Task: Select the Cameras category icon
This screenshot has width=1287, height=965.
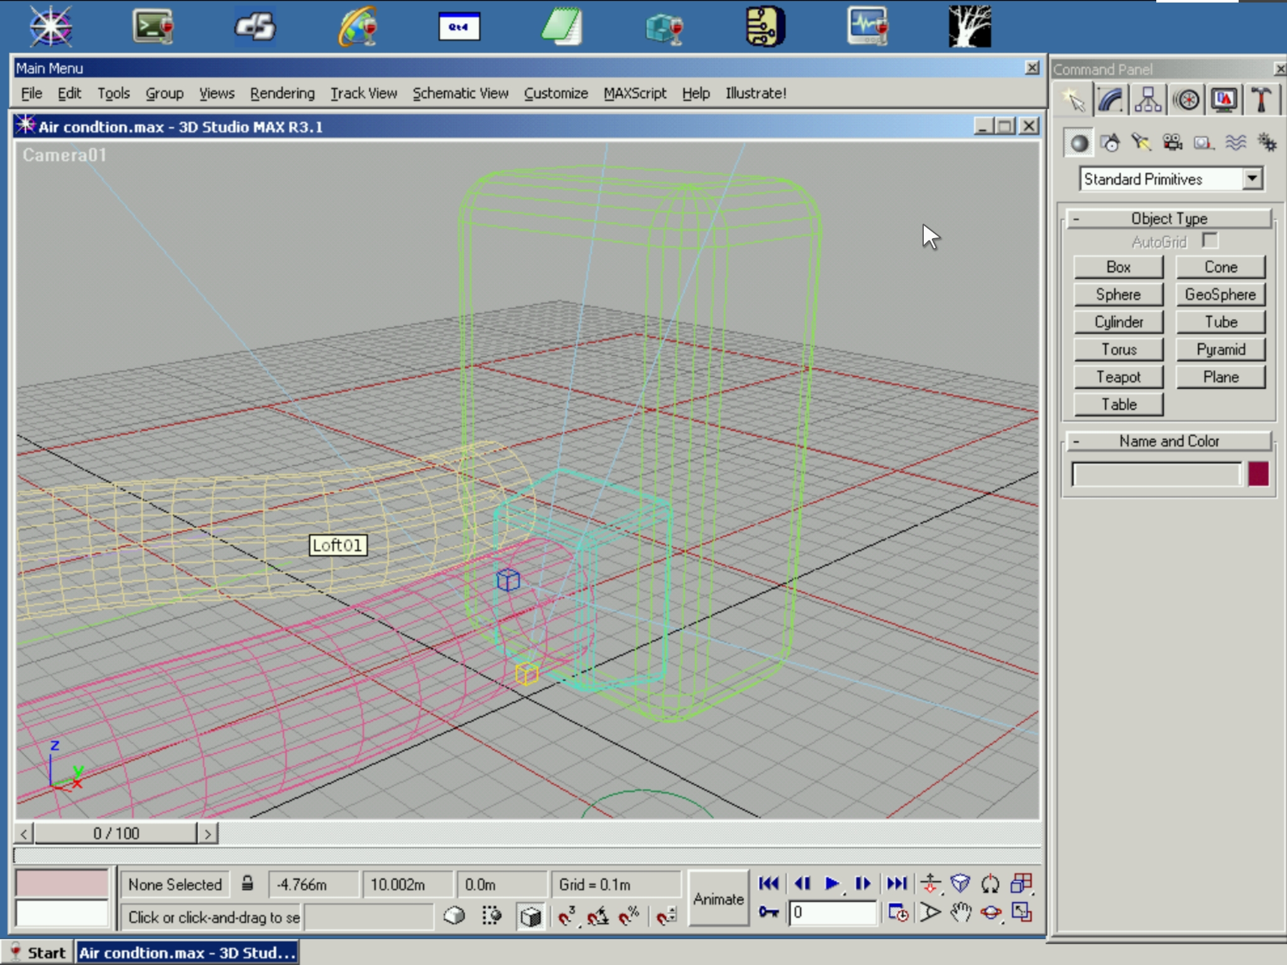Action: tap(1172, 143)
